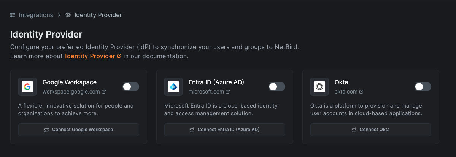Go to Integrations in the breadcrumb
456x157 pixels.
36,15
